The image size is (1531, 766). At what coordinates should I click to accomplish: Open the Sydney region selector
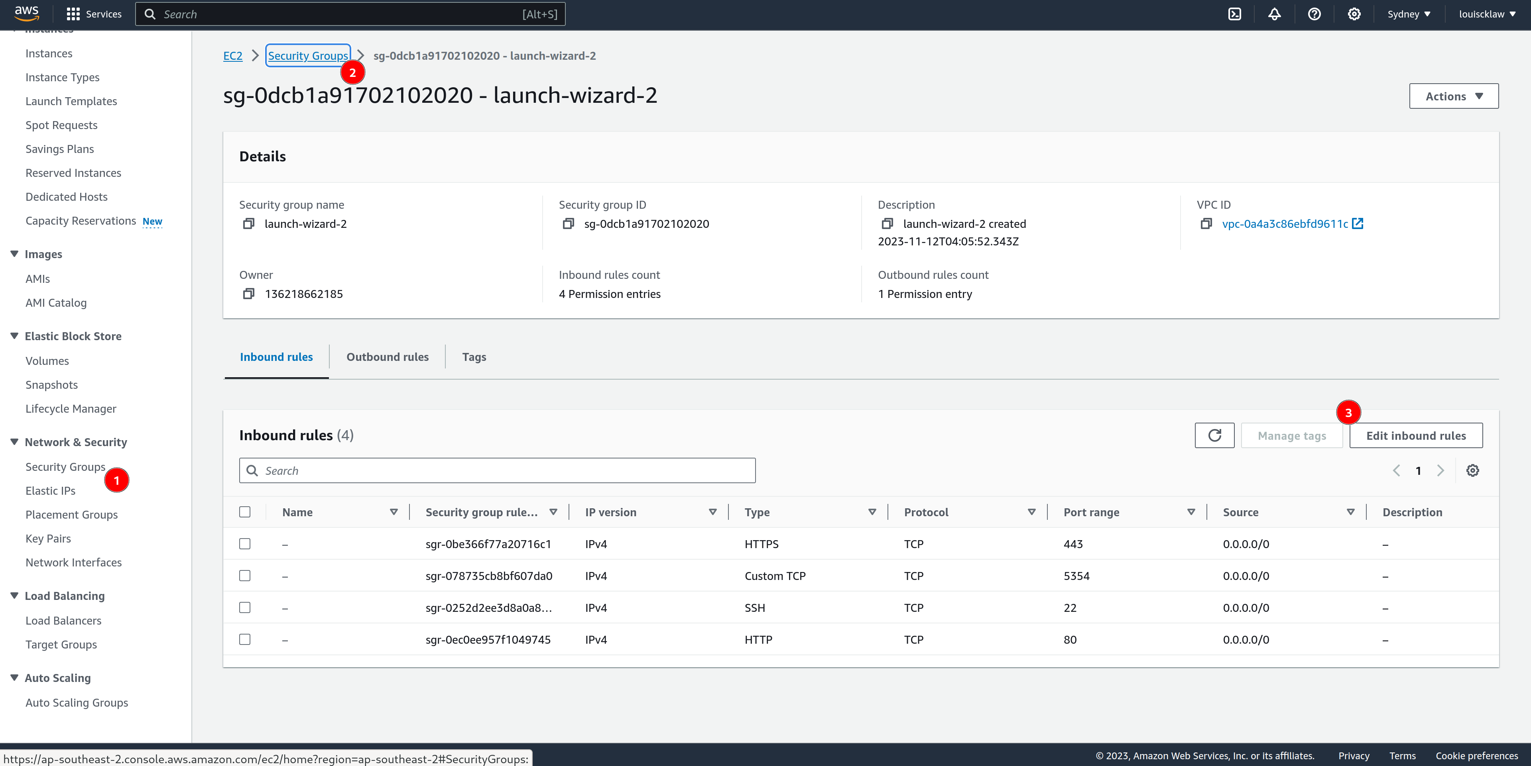[x=1408, y=14]
